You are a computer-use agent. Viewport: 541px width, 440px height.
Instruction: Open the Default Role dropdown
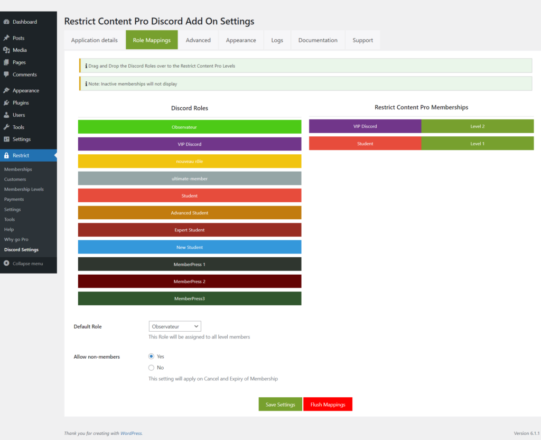(175, 326)
